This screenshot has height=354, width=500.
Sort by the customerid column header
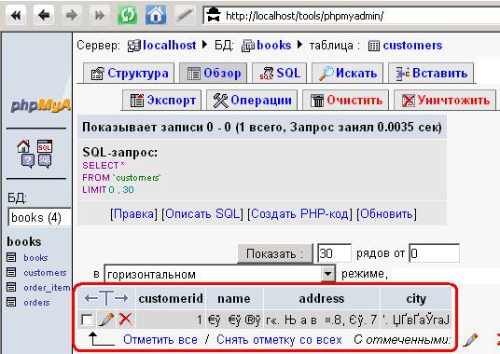(x=171, y=299)
